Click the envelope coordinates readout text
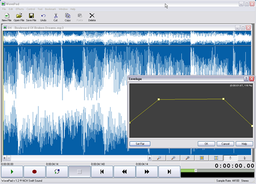The height and width of the screenshot is (184, 256). click(241, 85)
